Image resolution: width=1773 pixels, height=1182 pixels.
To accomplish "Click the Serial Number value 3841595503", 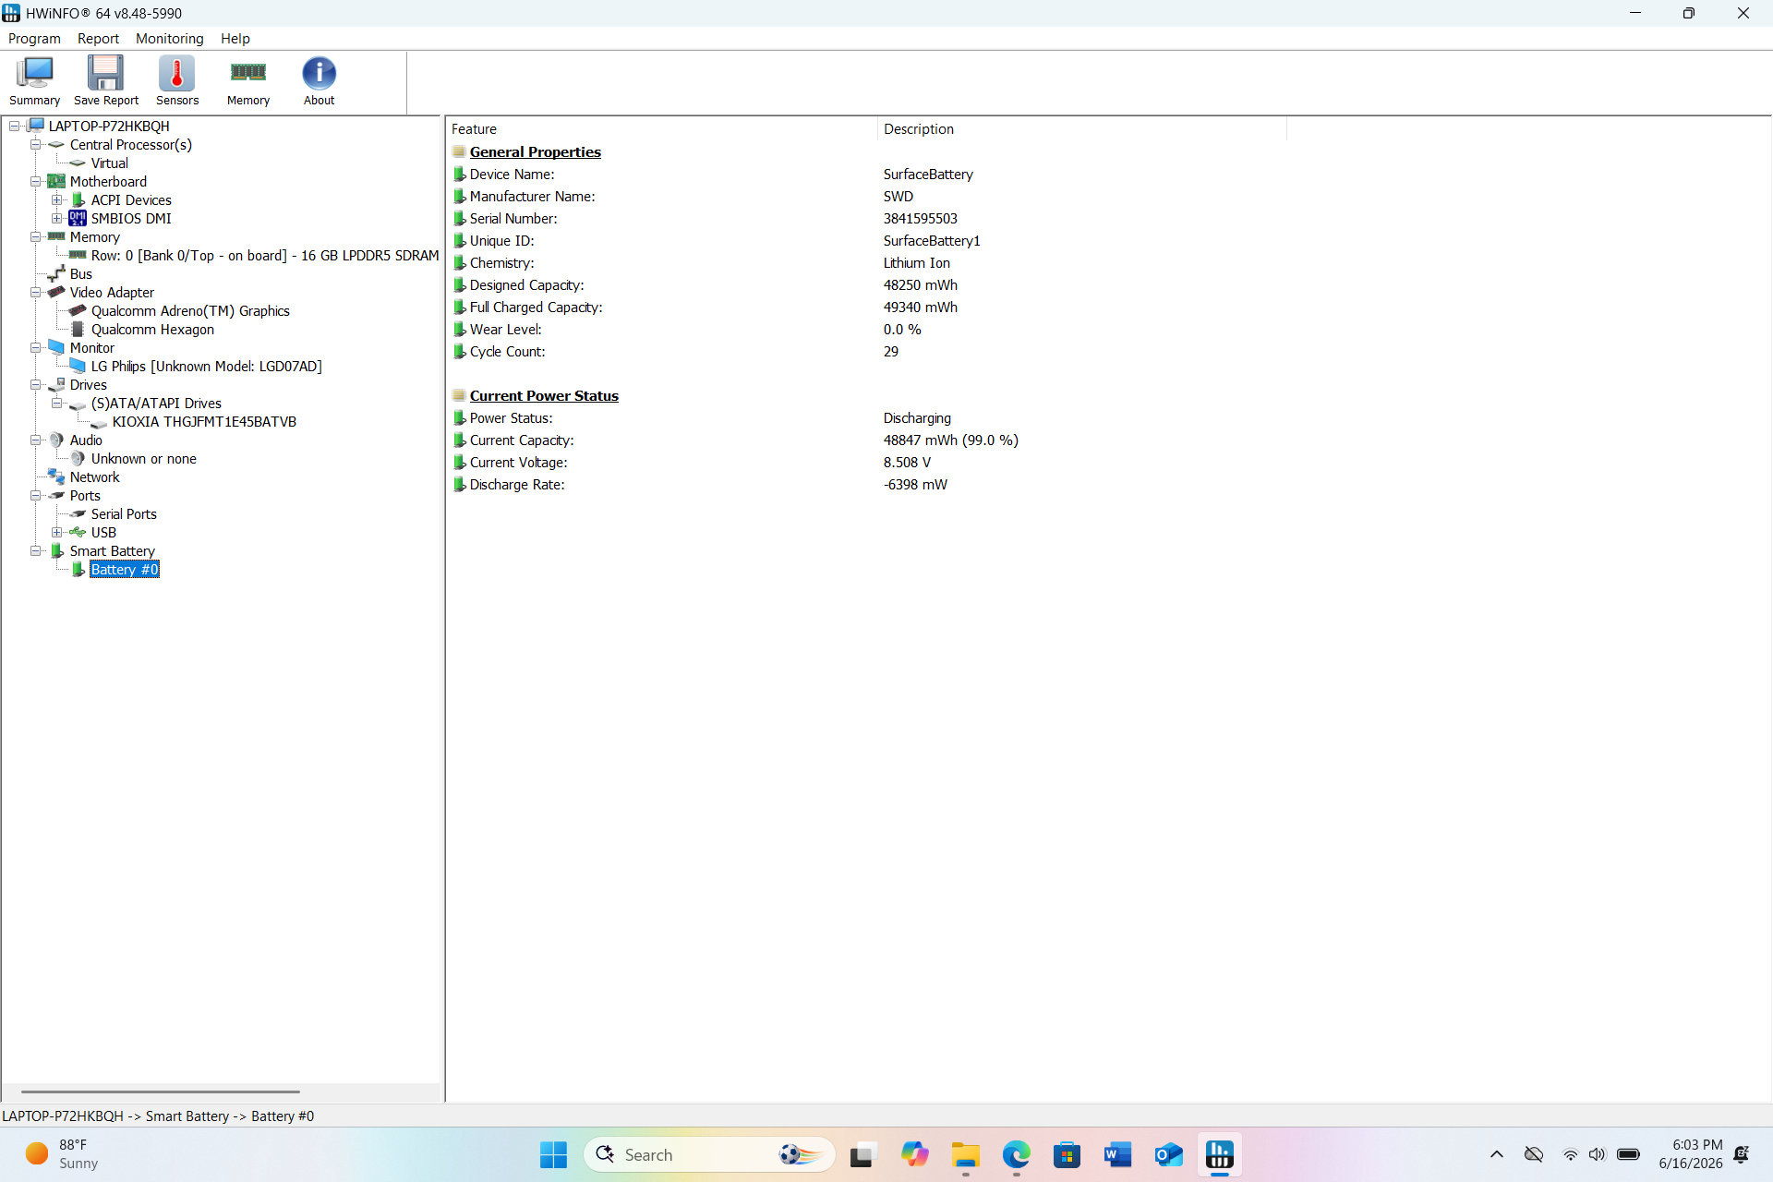I will [921, 219].
